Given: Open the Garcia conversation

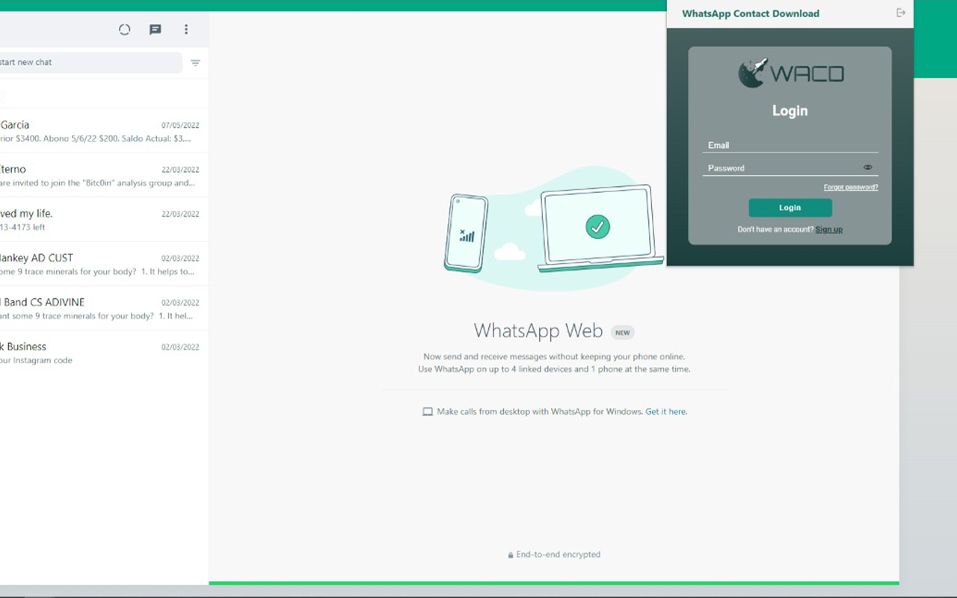Looking at the screenshot, I should (x=75, y=131).
